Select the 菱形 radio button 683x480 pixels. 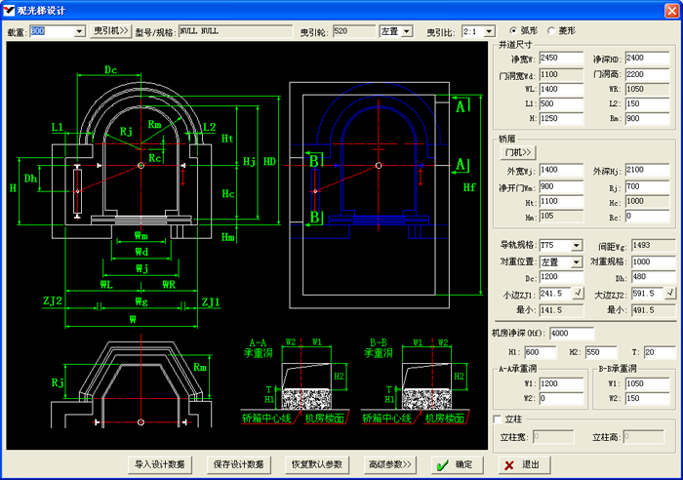pyautogui.click(x=551, y=31)
